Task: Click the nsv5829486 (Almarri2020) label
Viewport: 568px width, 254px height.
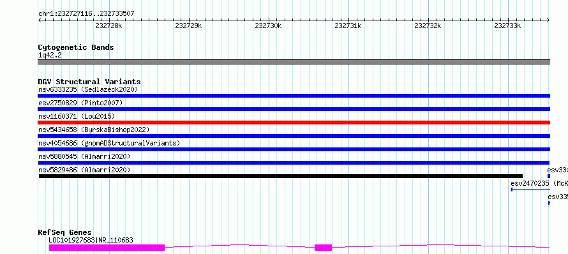Action: 84,170
